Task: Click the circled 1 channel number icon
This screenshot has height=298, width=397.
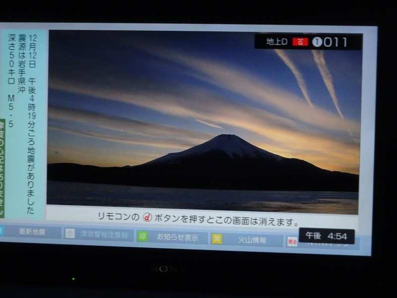Action: point(317,42)
